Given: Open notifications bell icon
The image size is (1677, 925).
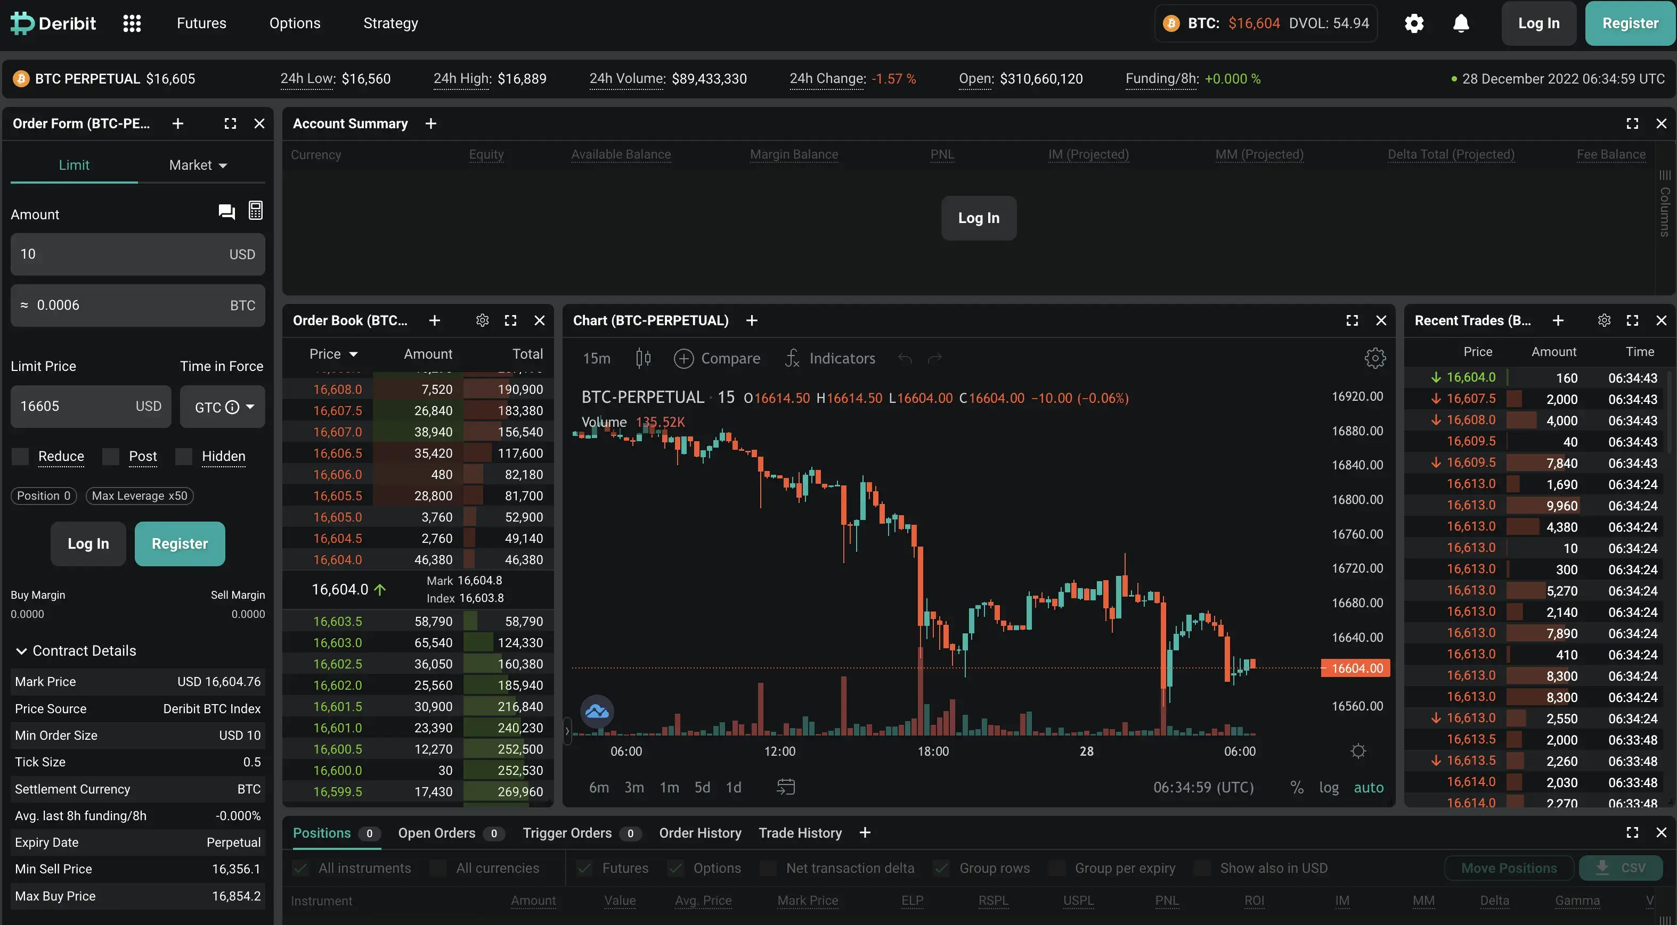Looking at the screenshot, I should coord(1461,23).
